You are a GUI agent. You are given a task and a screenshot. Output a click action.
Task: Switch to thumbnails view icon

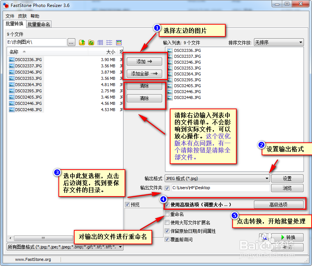point(119,42)
